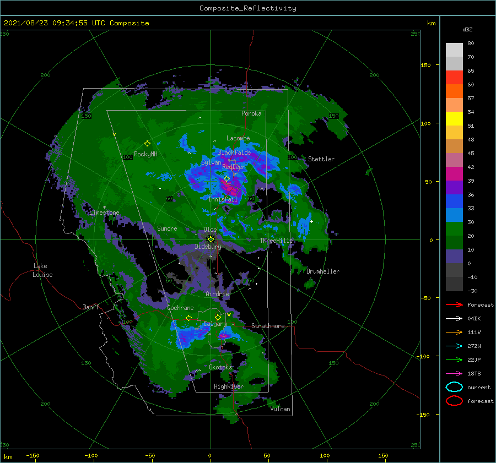Screen dimensions: 496x463
Task: Select the 54 dBZ yellow swatch
Action: point(454,118)
